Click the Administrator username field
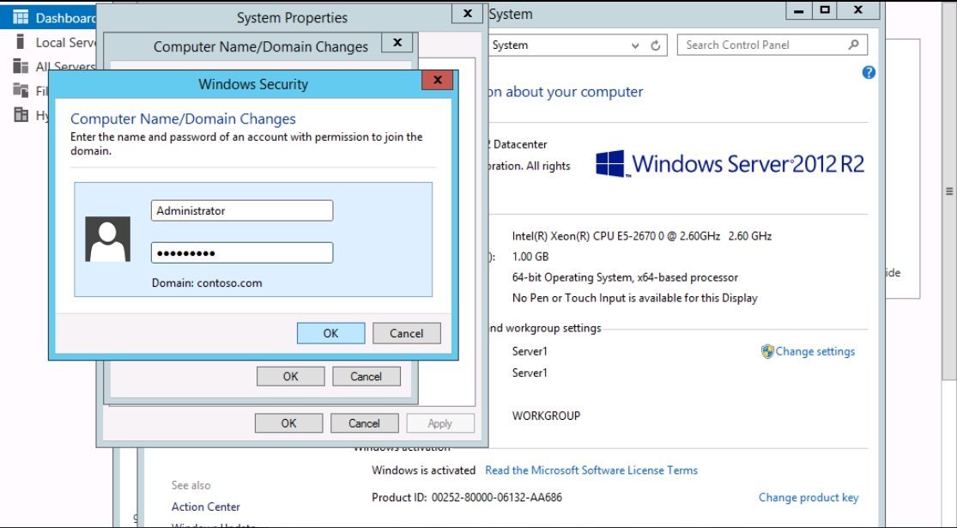This screenshot has width=957, height=528. pos(242,210)
